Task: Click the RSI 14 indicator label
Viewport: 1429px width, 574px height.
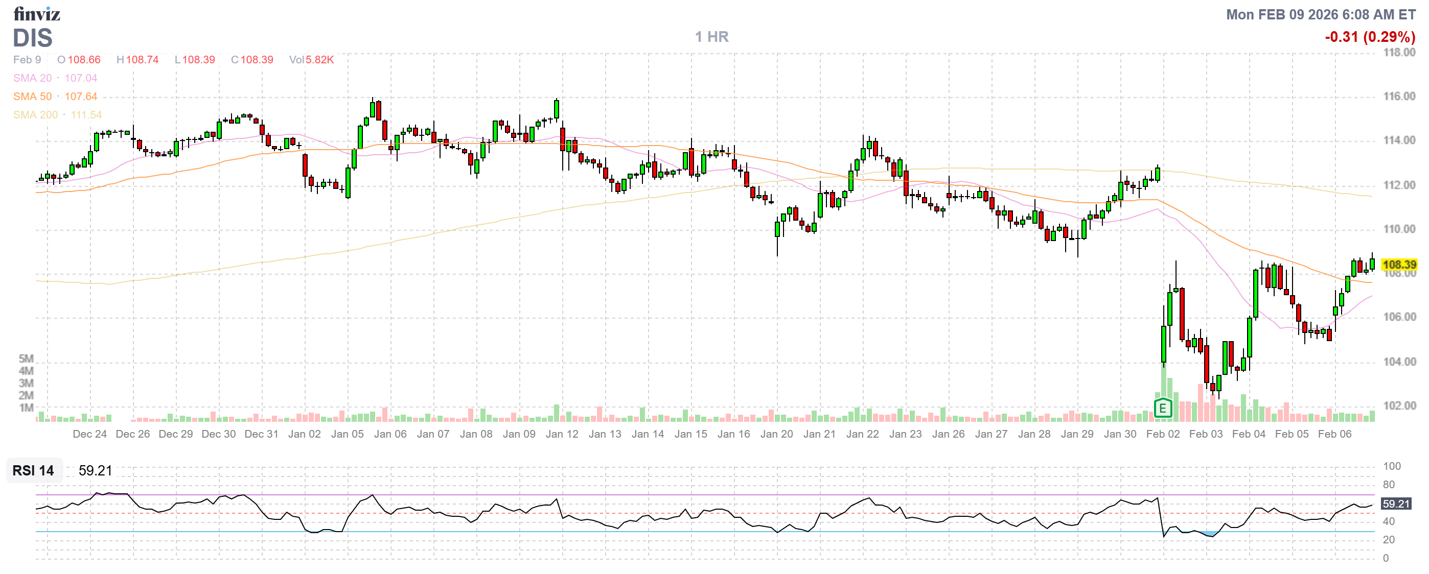Action: click(33, 470)
